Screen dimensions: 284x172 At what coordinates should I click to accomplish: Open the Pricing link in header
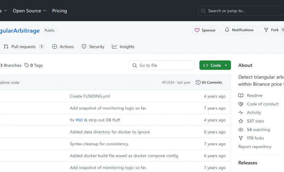pyautogui.click(x=60, y=11)
